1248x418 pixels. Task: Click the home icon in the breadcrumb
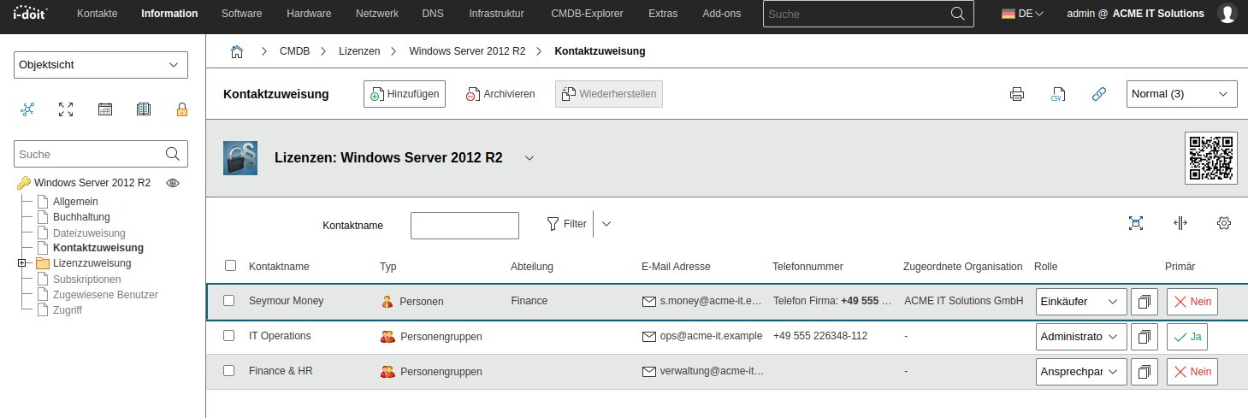[x=237, y=51]
